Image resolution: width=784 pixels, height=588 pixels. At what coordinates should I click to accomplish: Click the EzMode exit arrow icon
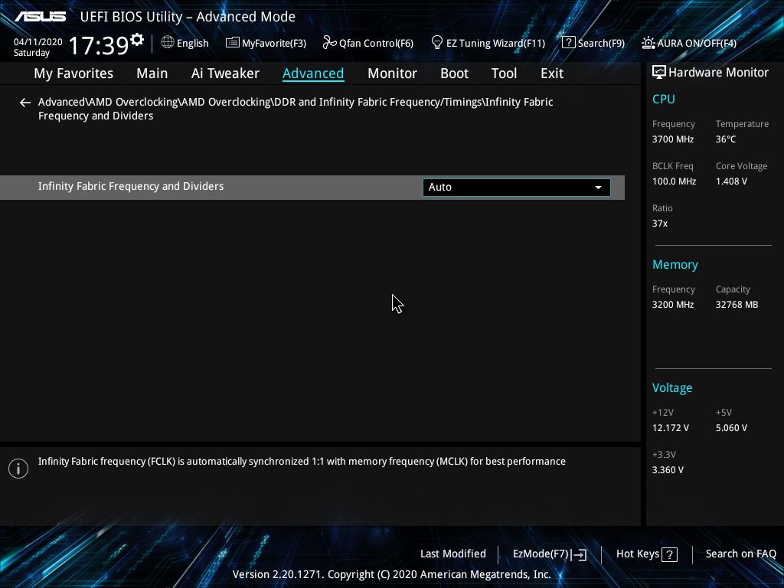[579, 554]
